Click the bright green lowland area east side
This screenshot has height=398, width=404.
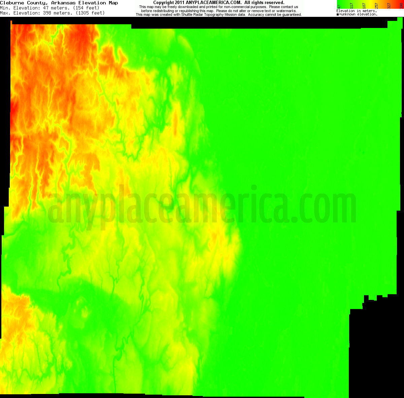pyautogui.click(x=320, y=135)
